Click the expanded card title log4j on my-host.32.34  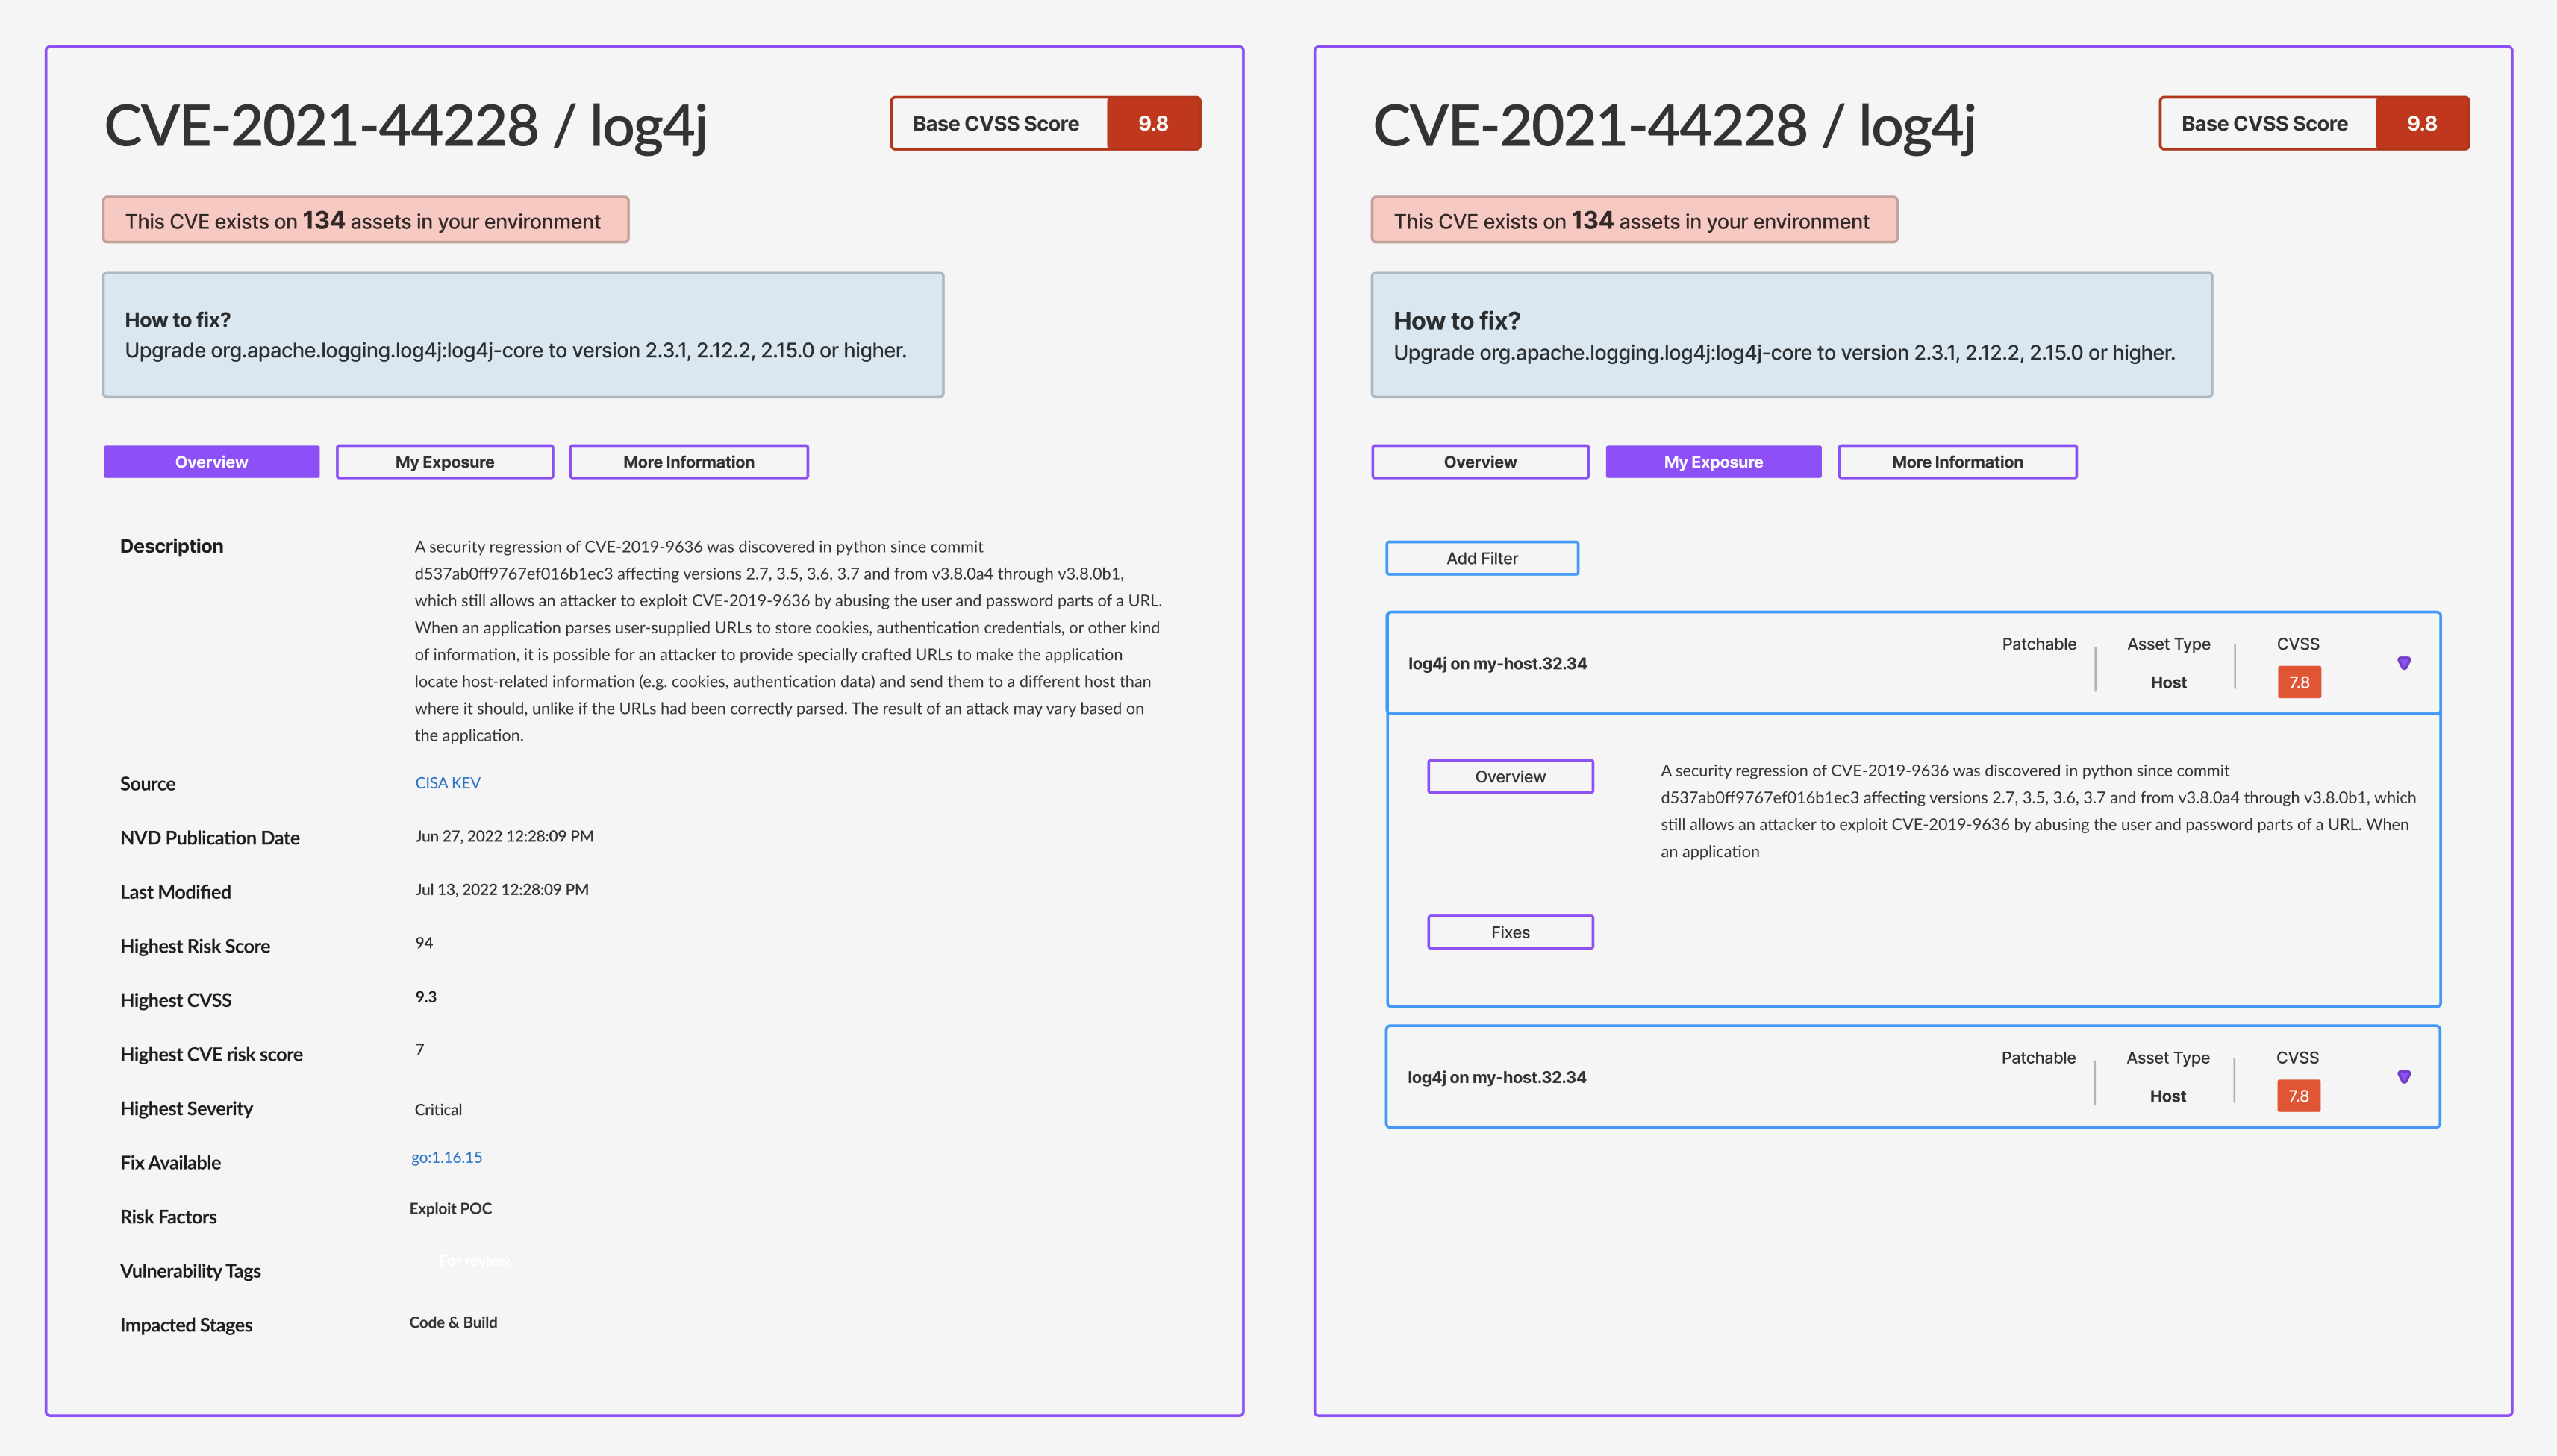coord(1496,664)
